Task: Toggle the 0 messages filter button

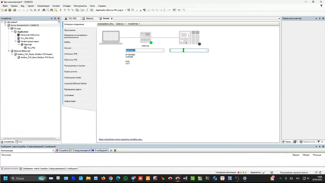Action: [100, 150]
